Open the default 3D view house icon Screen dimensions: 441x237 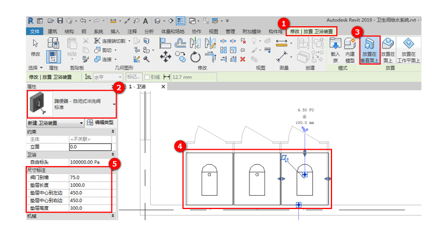point(157,21)
